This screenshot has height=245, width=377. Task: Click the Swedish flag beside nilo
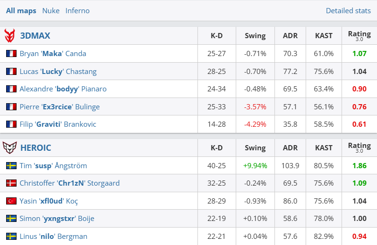pyautogui.click(x=11, y=237)
